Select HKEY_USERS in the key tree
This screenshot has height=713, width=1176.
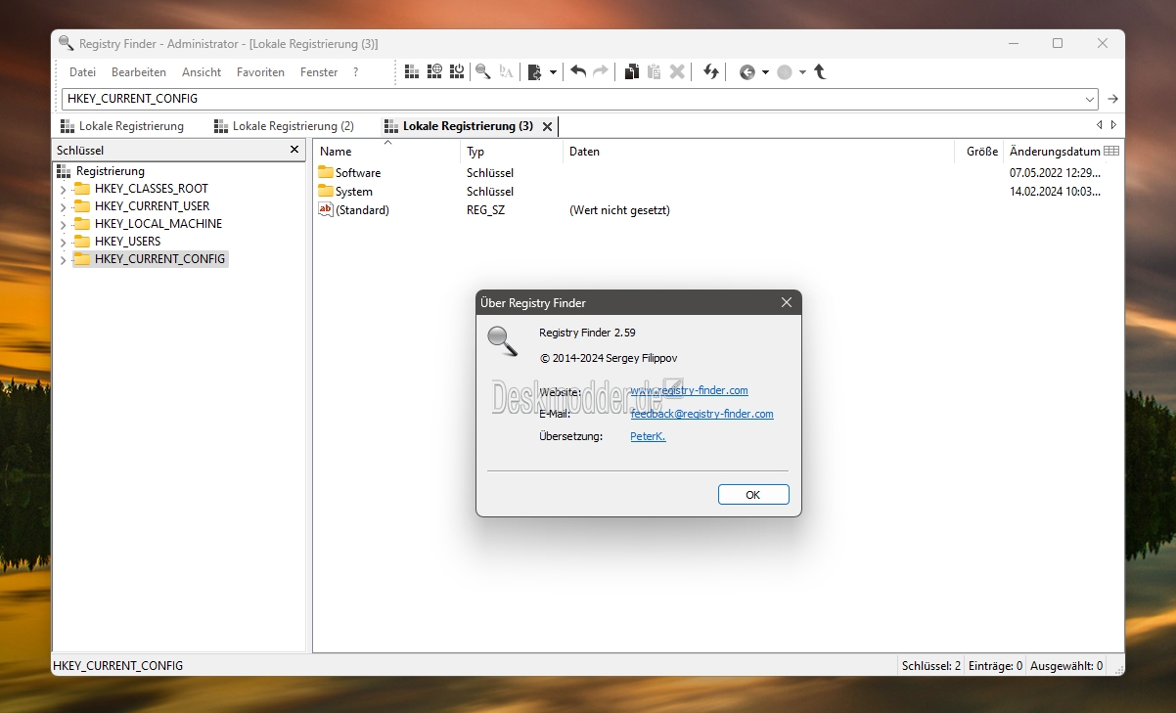127,242
